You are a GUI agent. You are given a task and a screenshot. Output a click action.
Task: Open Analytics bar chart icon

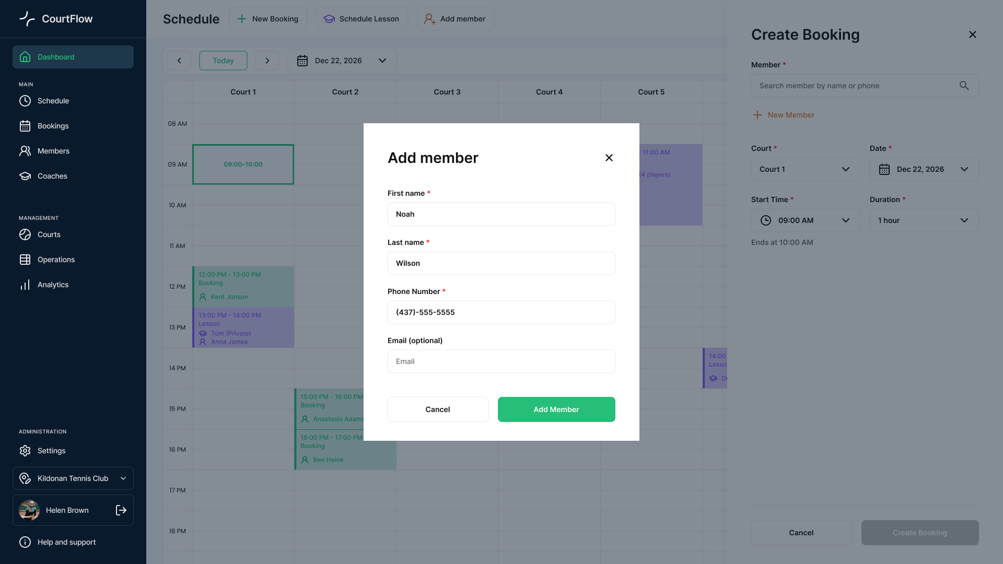click(x=25, y=285)
